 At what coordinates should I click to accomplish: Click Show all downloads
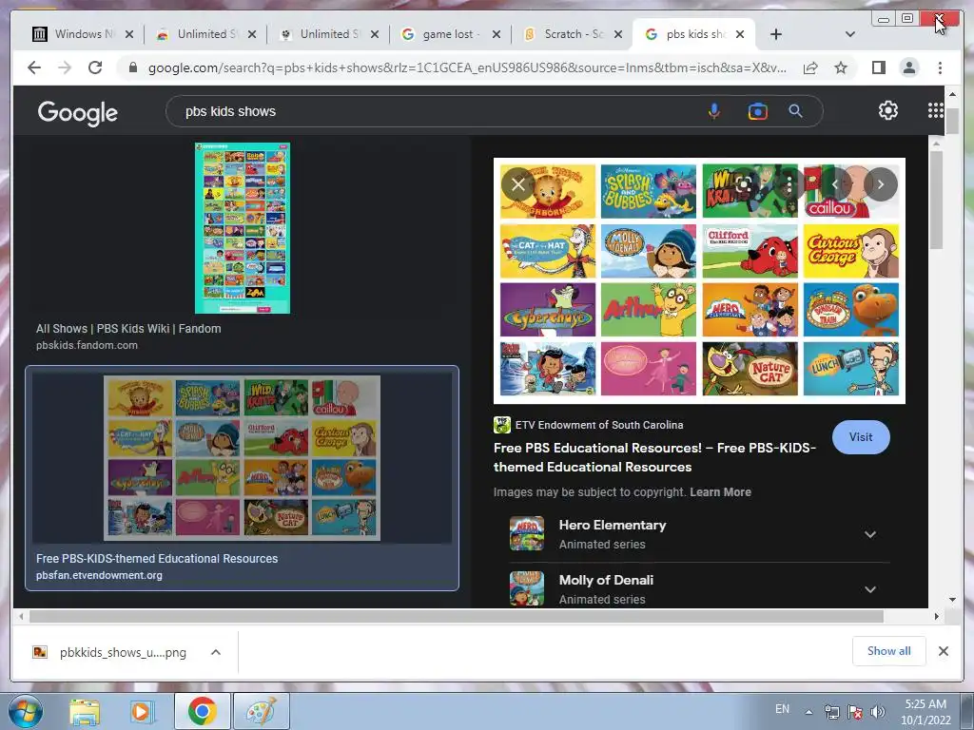coord(889,651)
